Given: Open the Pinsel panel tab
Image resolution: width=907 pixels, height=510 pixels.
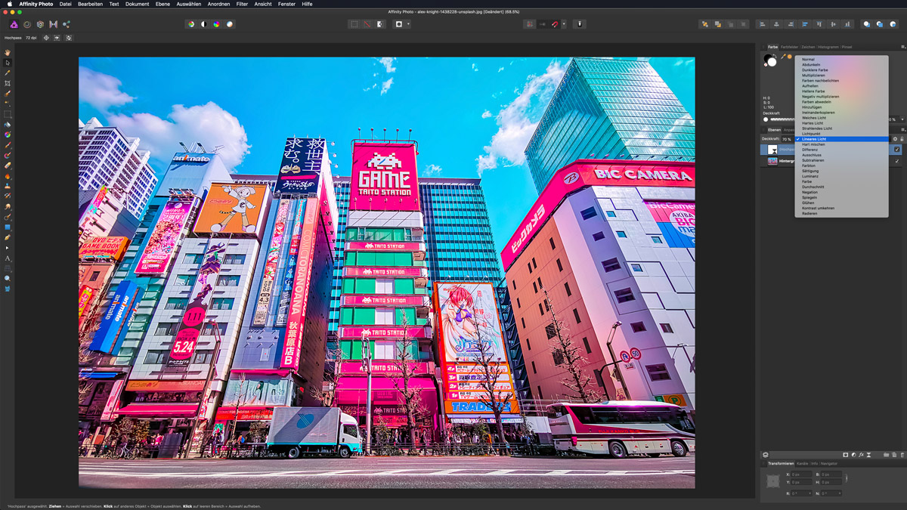Looking at the screenshot, I should click(x=847, y=47).
